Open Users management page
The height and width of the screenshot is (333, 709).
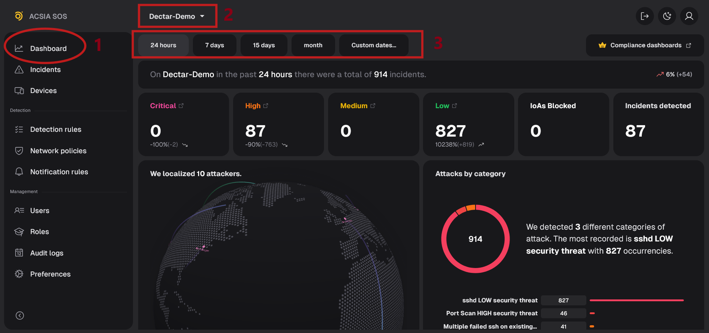point(40,210)
